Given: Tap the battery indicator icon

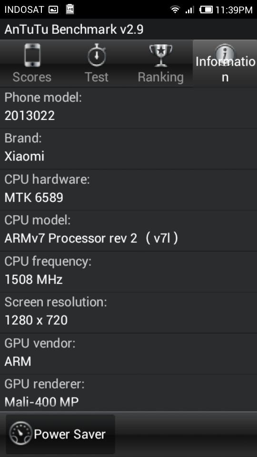Looking at the screenshot, I should click(206, 10).
